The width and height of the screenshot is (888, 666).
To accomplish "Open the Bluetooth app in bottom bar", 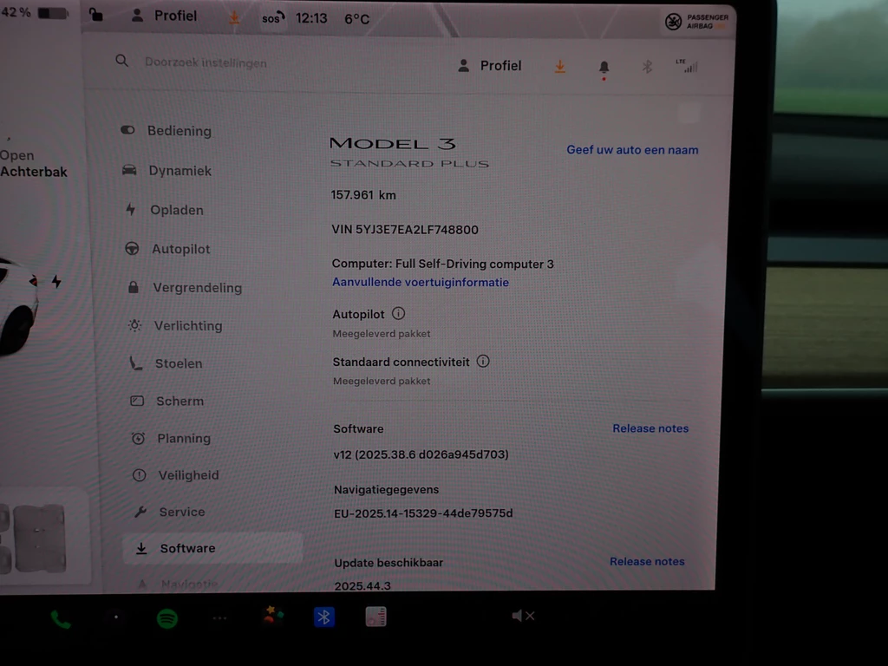I will click(323, 617).
